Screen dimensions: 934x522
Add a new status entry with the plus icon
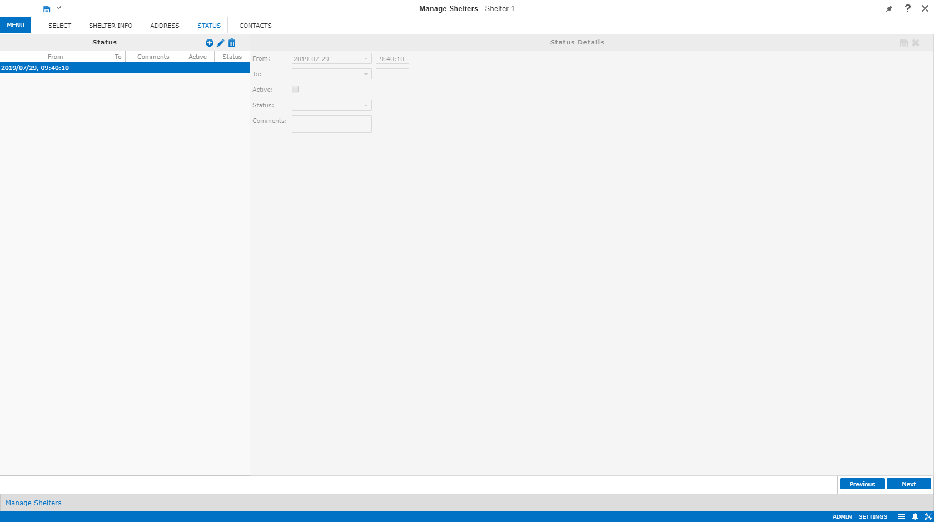point(210,43)
